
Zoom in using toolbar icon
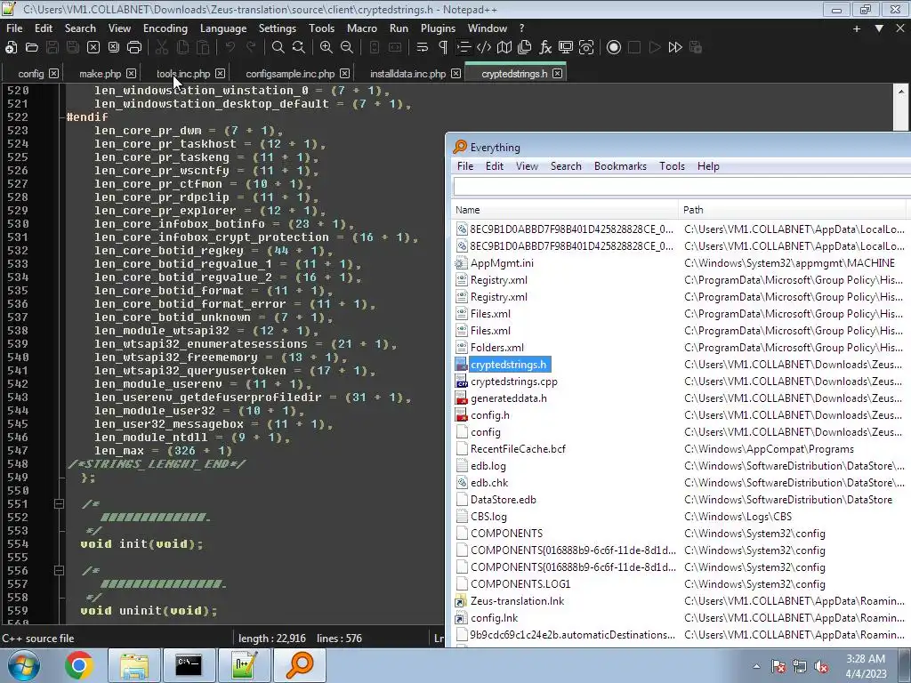326,48
